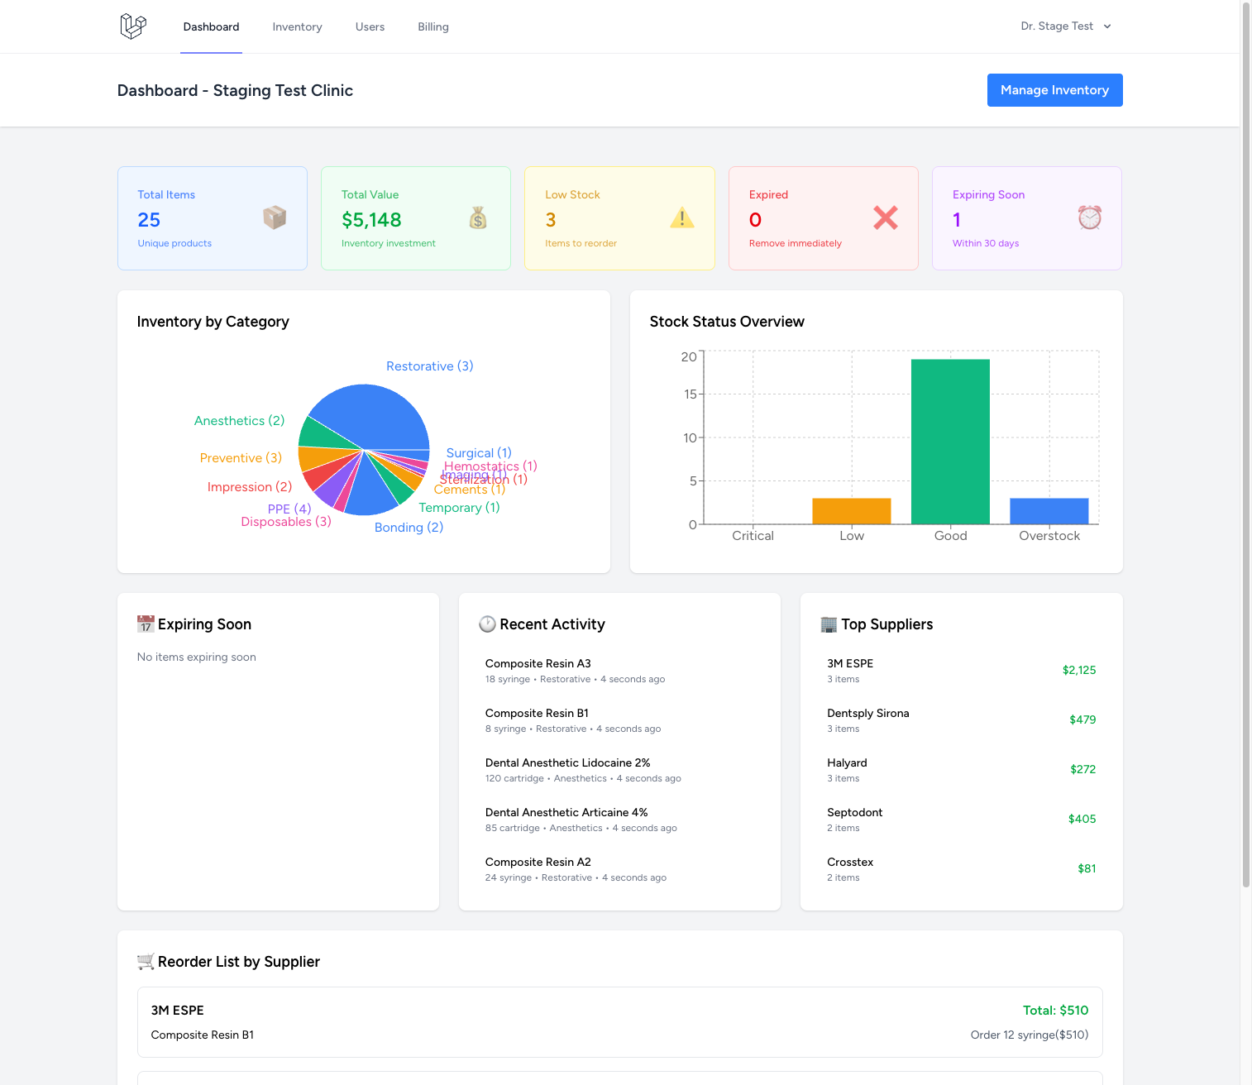Open the Dr. Stage Test user dropdown
This screenshot has width=1252, height=1085.
pyautogui.click(x=1065, y=26)
